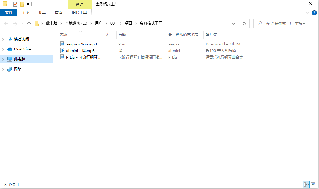The width and height of the screenshot is (319, 189).
Task: Switch to the 共享 ribbon tab
Action: tap(42, 13)
